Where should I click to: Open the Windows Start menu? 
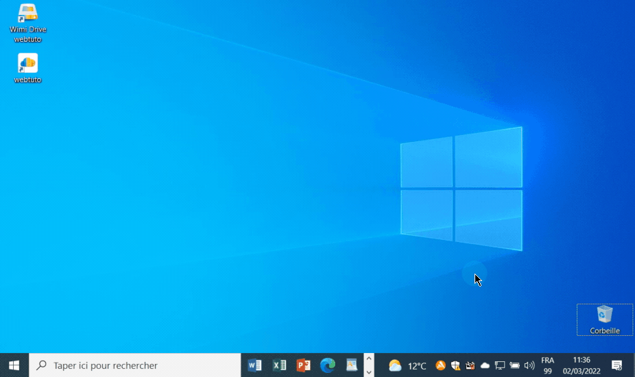pyautogui.click(x=14, y=365)
